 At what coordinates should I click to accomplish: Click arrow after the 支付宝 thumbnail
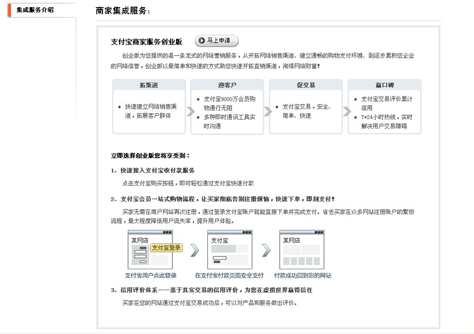click(266, 250)
